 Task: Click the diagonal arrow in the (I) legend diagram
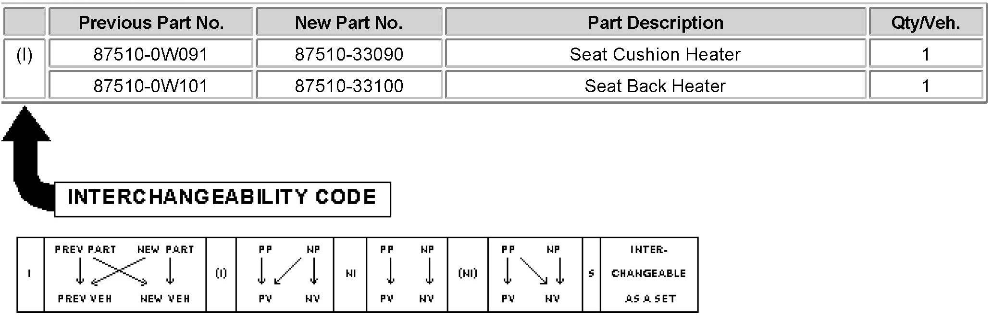pyautogui.click(x=287, y=270)
